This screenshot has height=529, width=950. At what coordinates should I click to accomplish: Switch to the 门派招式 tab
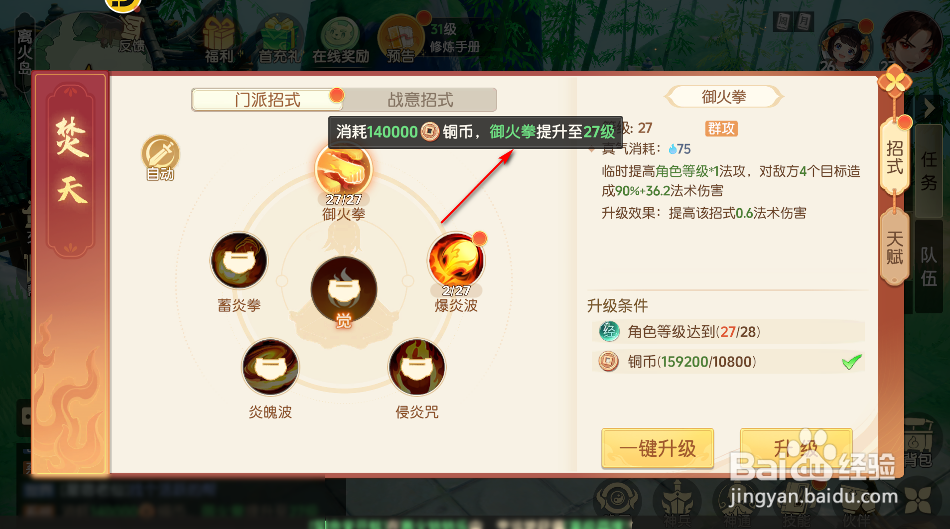pos(268,100)
